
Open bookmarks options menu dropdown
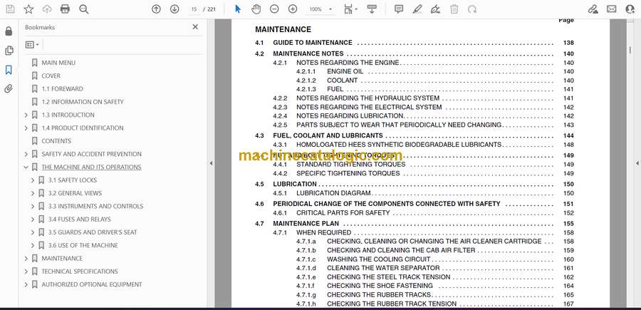32,45
